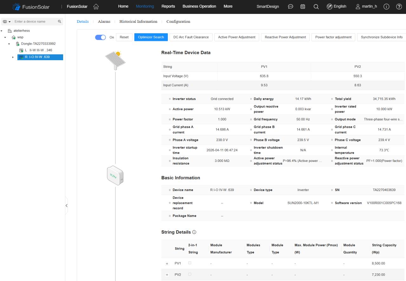Open the message chat bubble icon

(290, 7)
